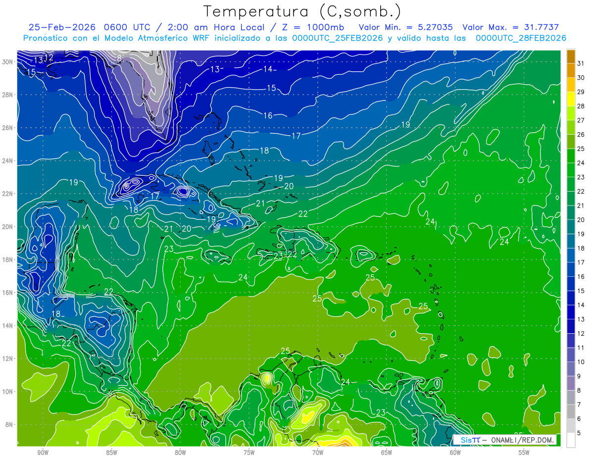This screenshot has height=459, width=594.
Task: Click the '22N' latitude axis label
Action: (x=7, y=194)
